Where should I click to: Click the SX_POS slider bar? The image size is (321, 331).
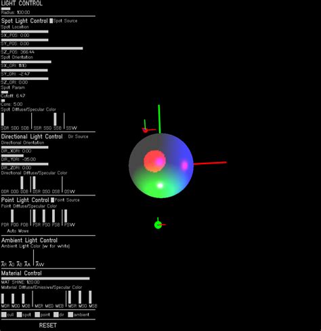pyautogui.click(x=25, y=32)
